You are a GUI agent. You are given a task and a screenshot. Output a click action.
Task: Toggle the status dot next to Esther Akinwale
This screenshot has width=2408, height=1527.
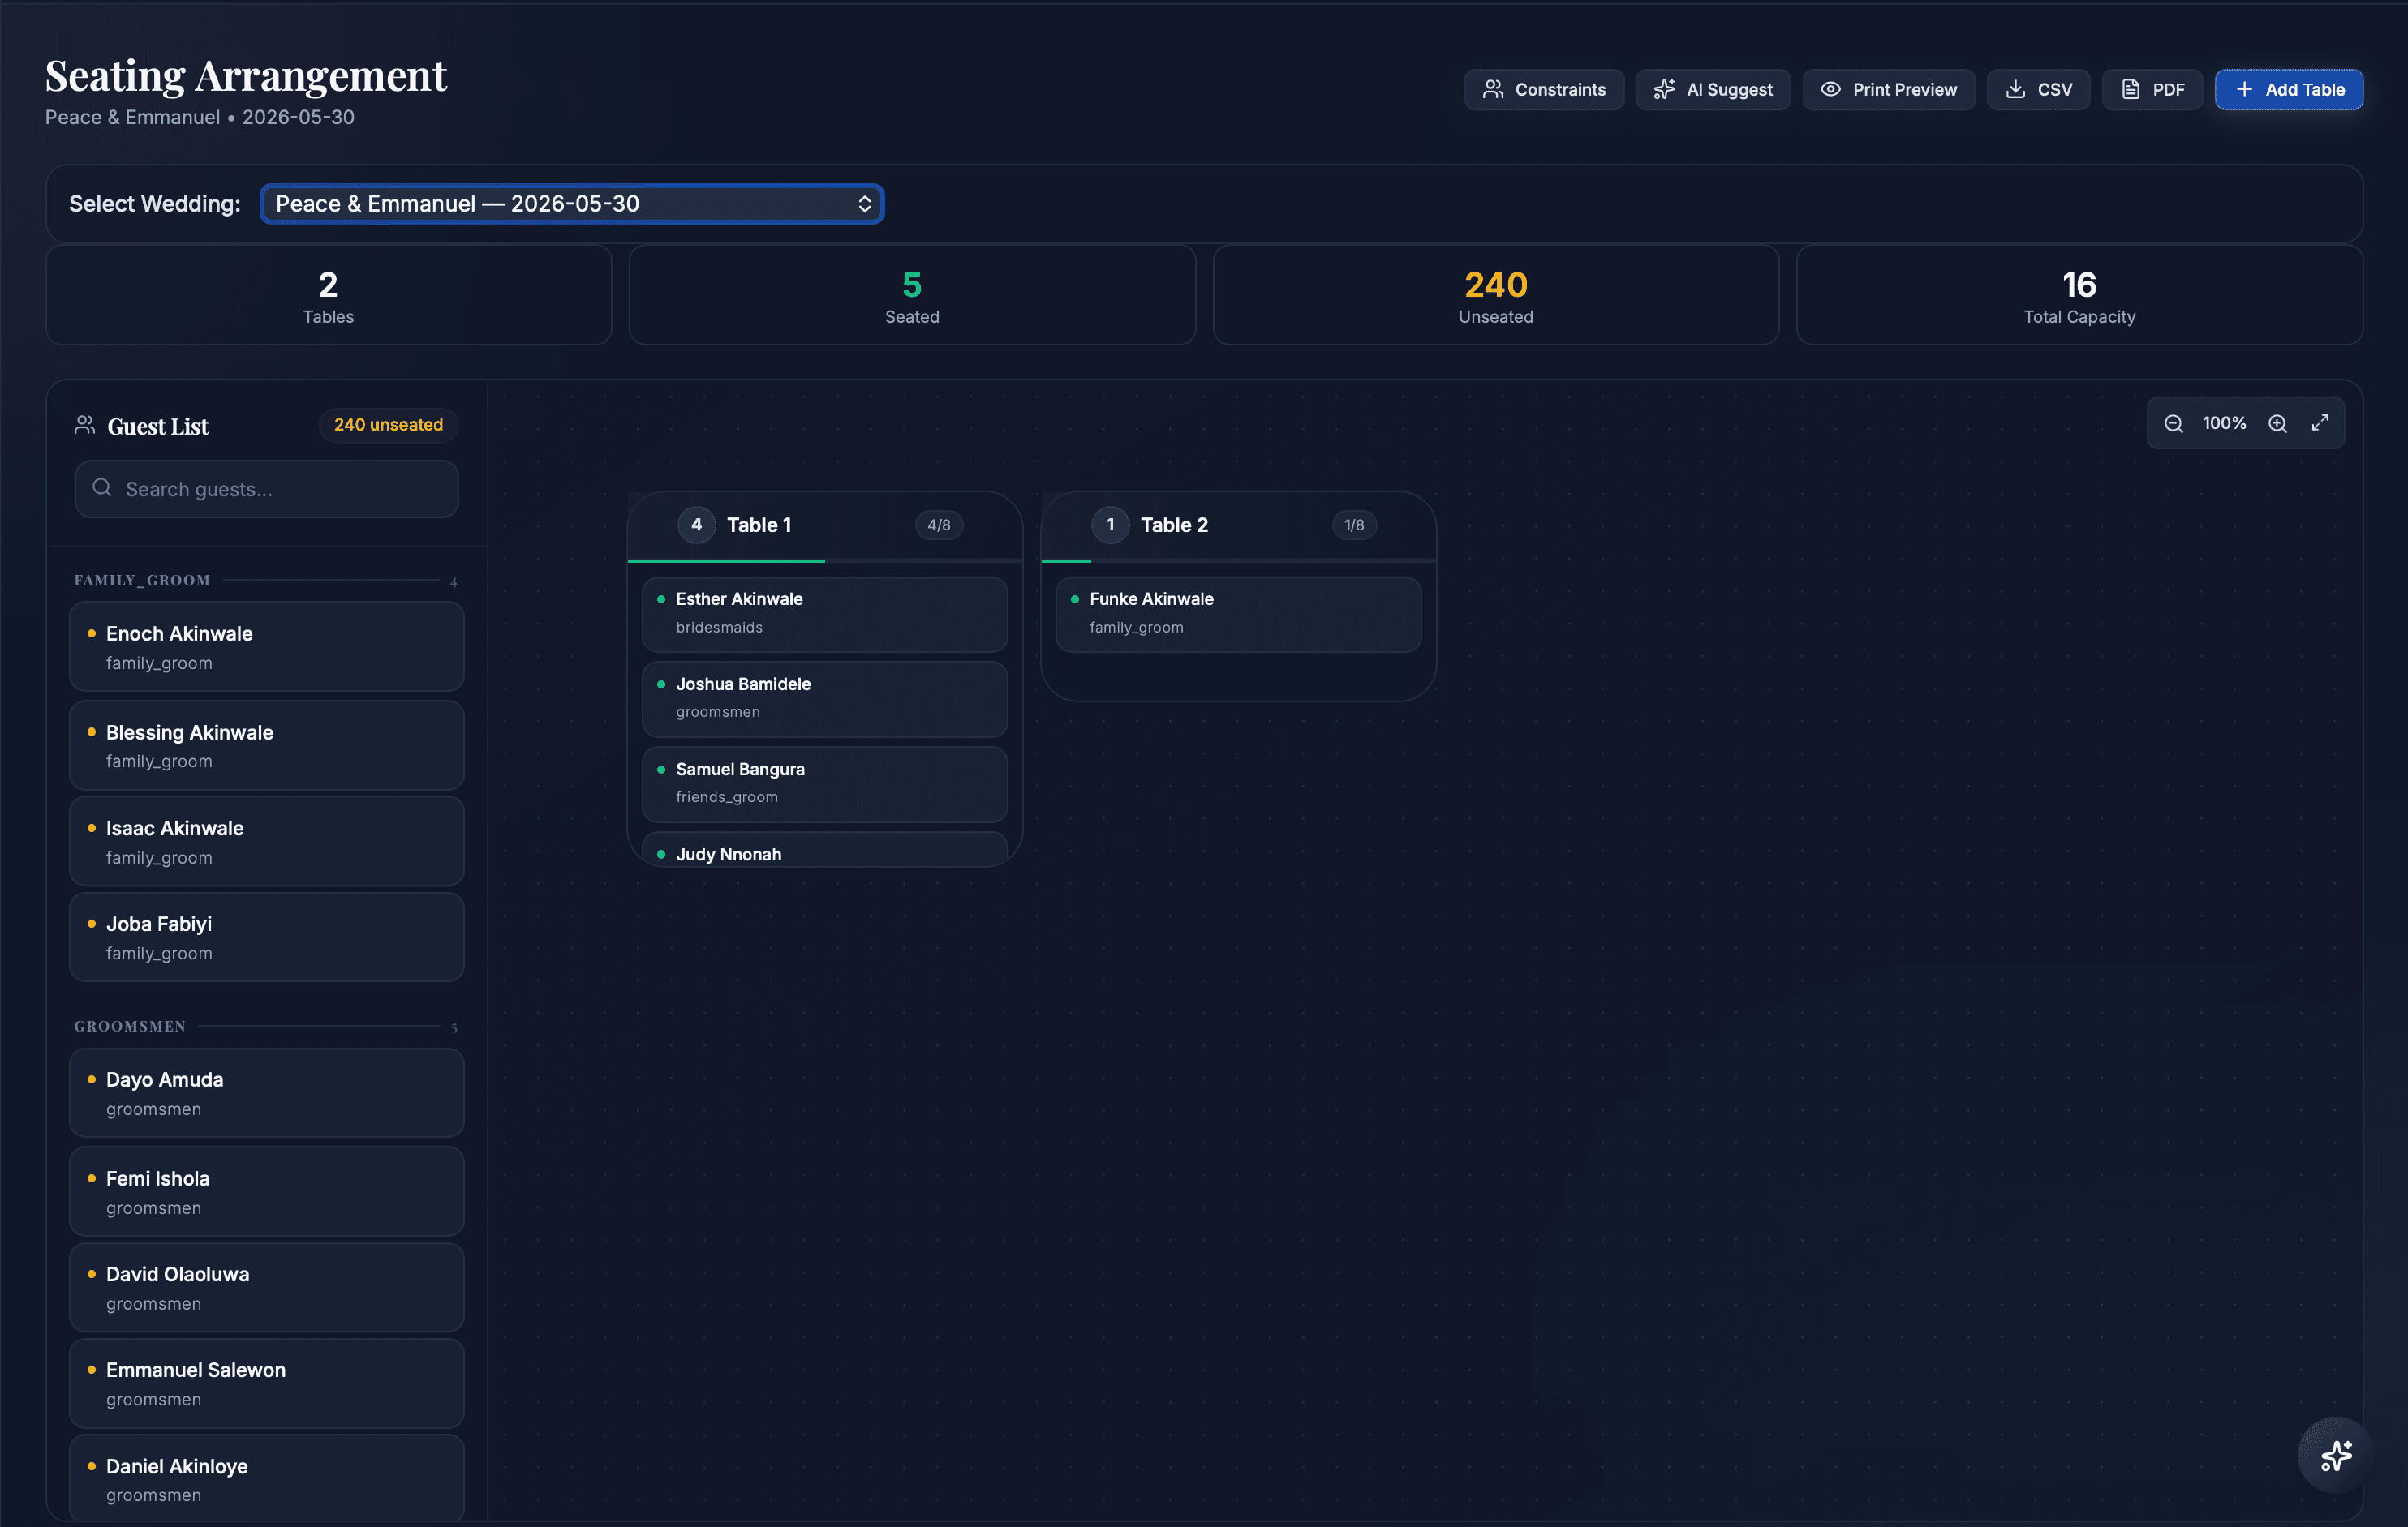tap(661, 598)
